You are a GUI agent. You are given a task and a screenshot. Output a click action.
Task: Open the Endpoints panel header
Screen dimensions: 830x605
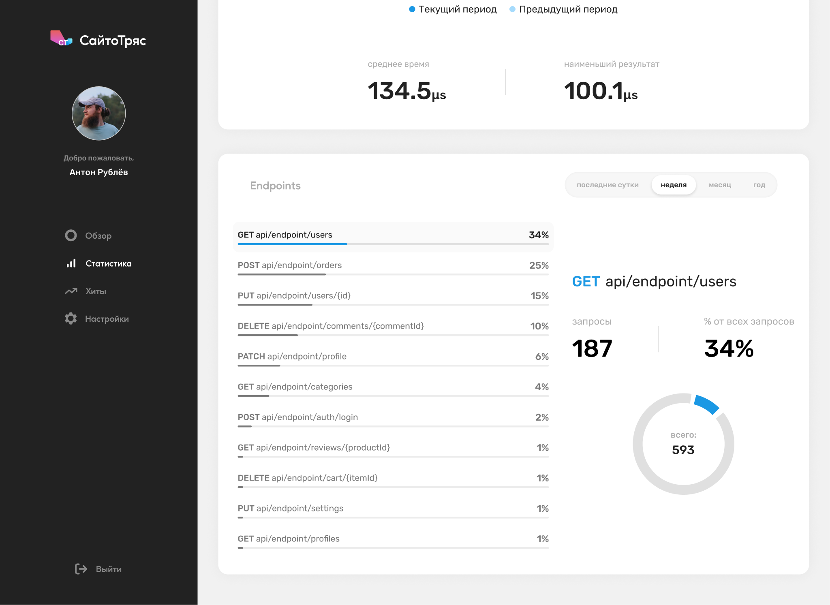click(x=276, y=186)
